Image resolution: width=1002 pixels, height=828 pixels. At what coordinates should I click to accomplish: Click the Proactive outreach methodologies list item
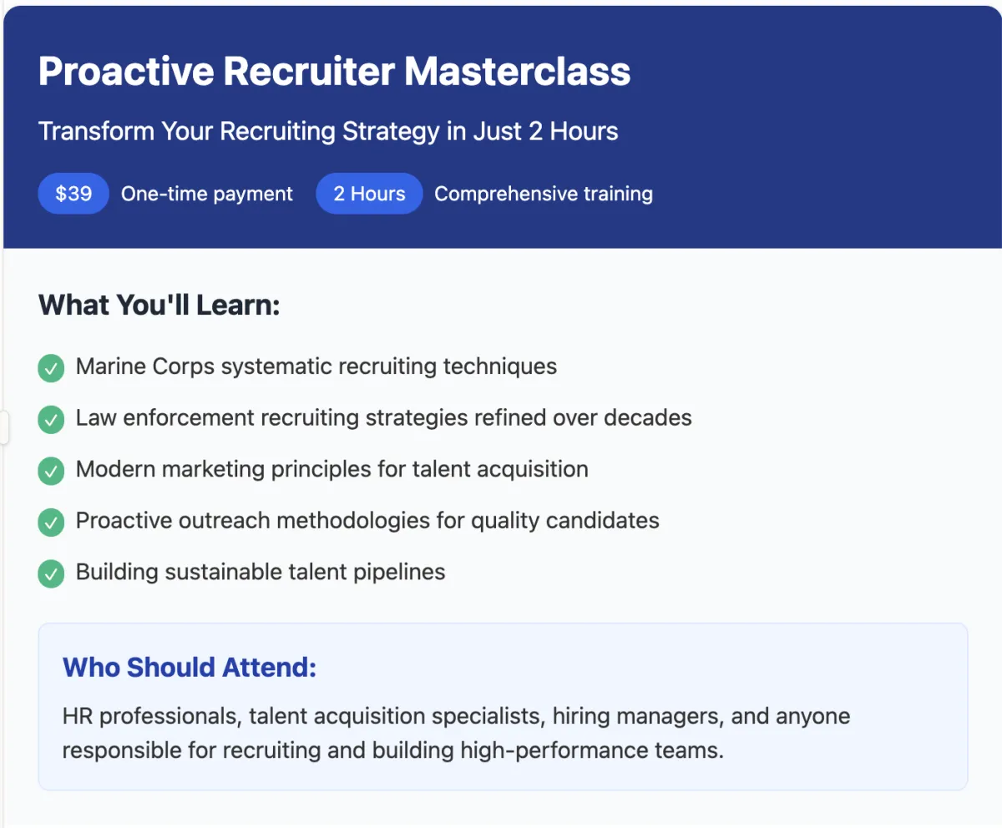coord(367,521)
